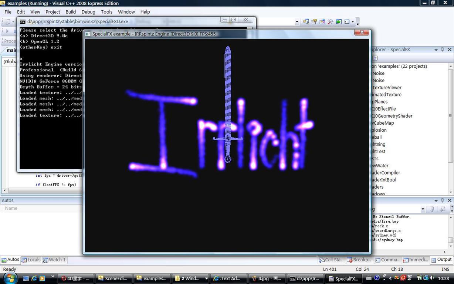Select the ShaderIntBool project in Solution Explorer
Viewport: 454px width, 284px height.
click(x=384, y=180)
